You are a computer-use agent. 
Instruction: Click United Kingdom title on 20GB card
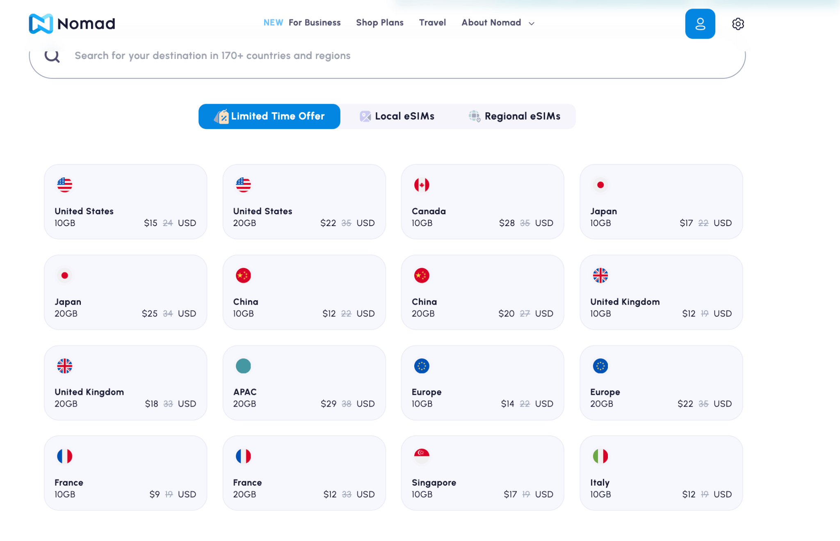coord(89,392)
